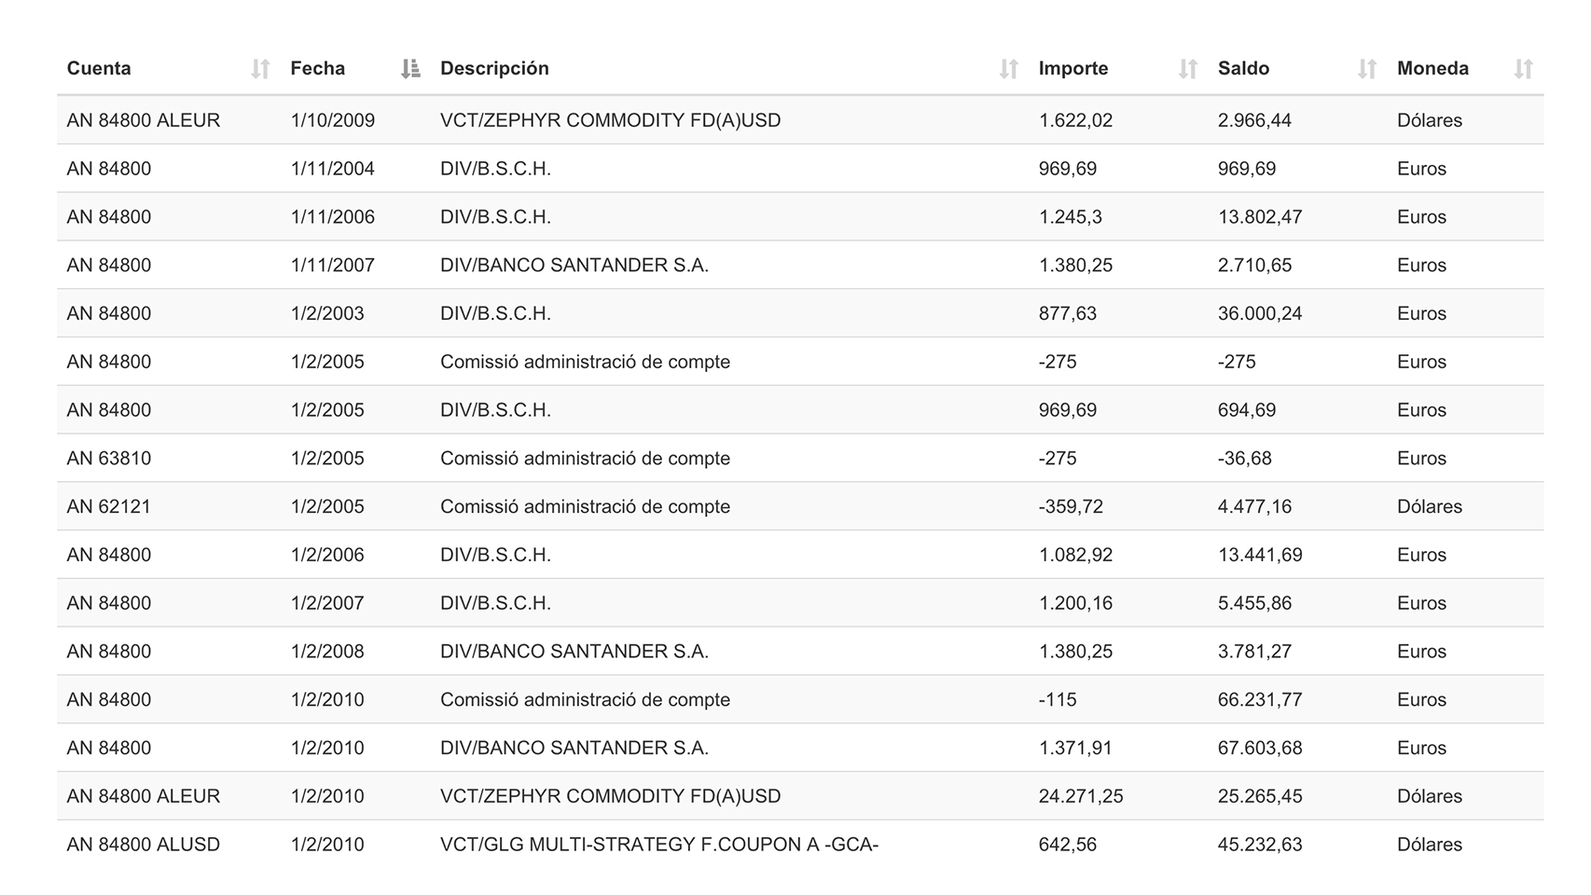Click the Descripción column sort arrows
The width and height of the screenshot is (1591, 895).
click(x=1008, y=69)
